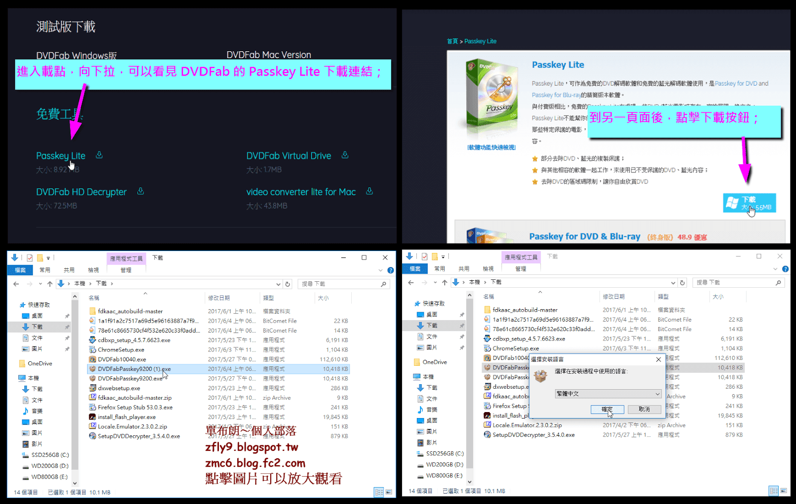Switch right Explorer to details view via status bar toggle
796x504 pixels.
(774, 491)
